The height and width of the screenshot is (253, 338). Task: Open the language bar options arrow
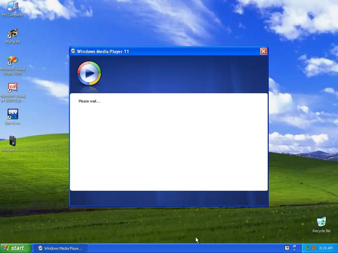pos(294,250)
